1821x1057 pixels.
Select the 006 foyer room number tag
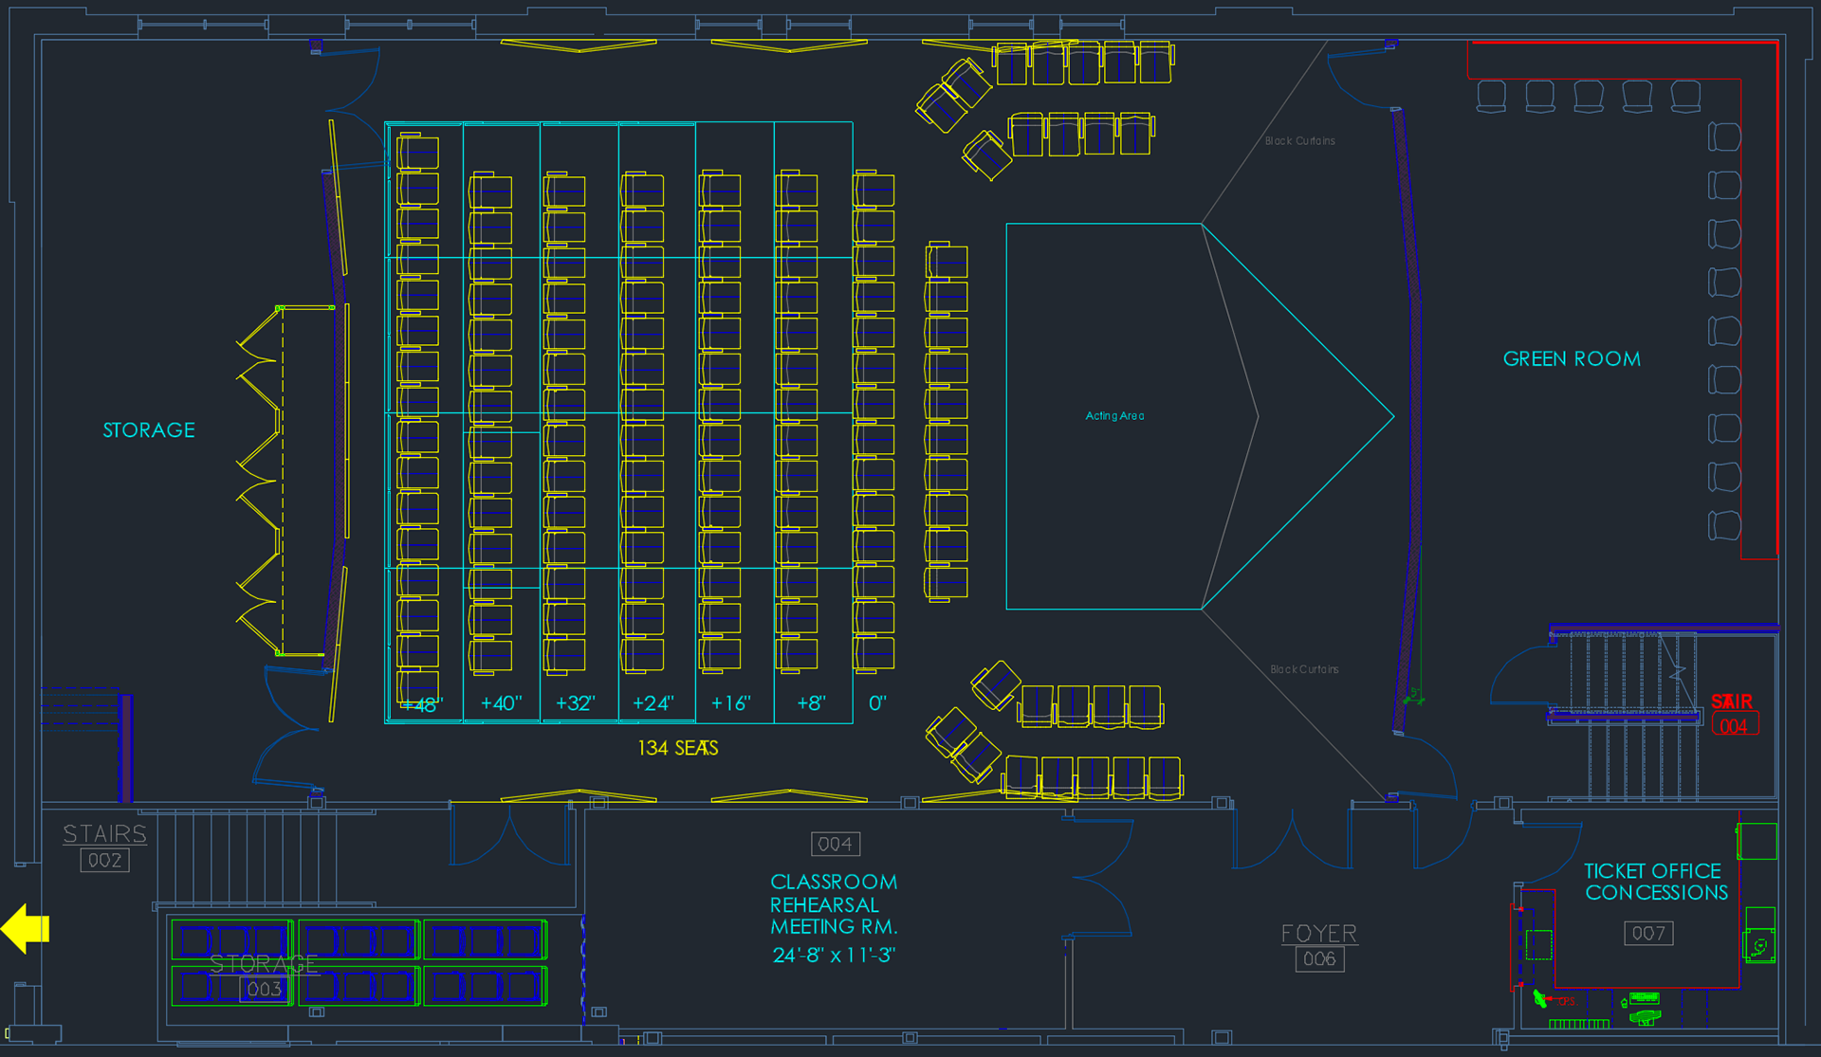(1319, 958)
